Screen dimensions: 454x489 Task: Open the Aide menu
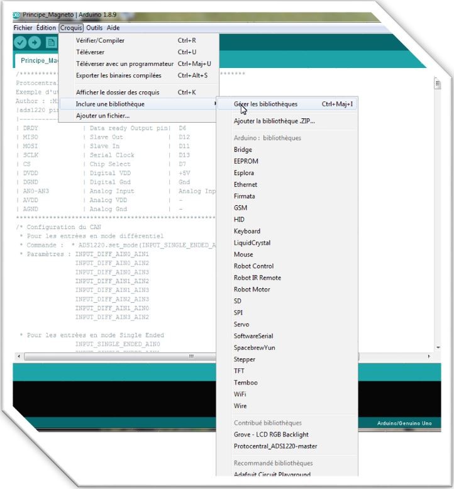tap(113, 28)
